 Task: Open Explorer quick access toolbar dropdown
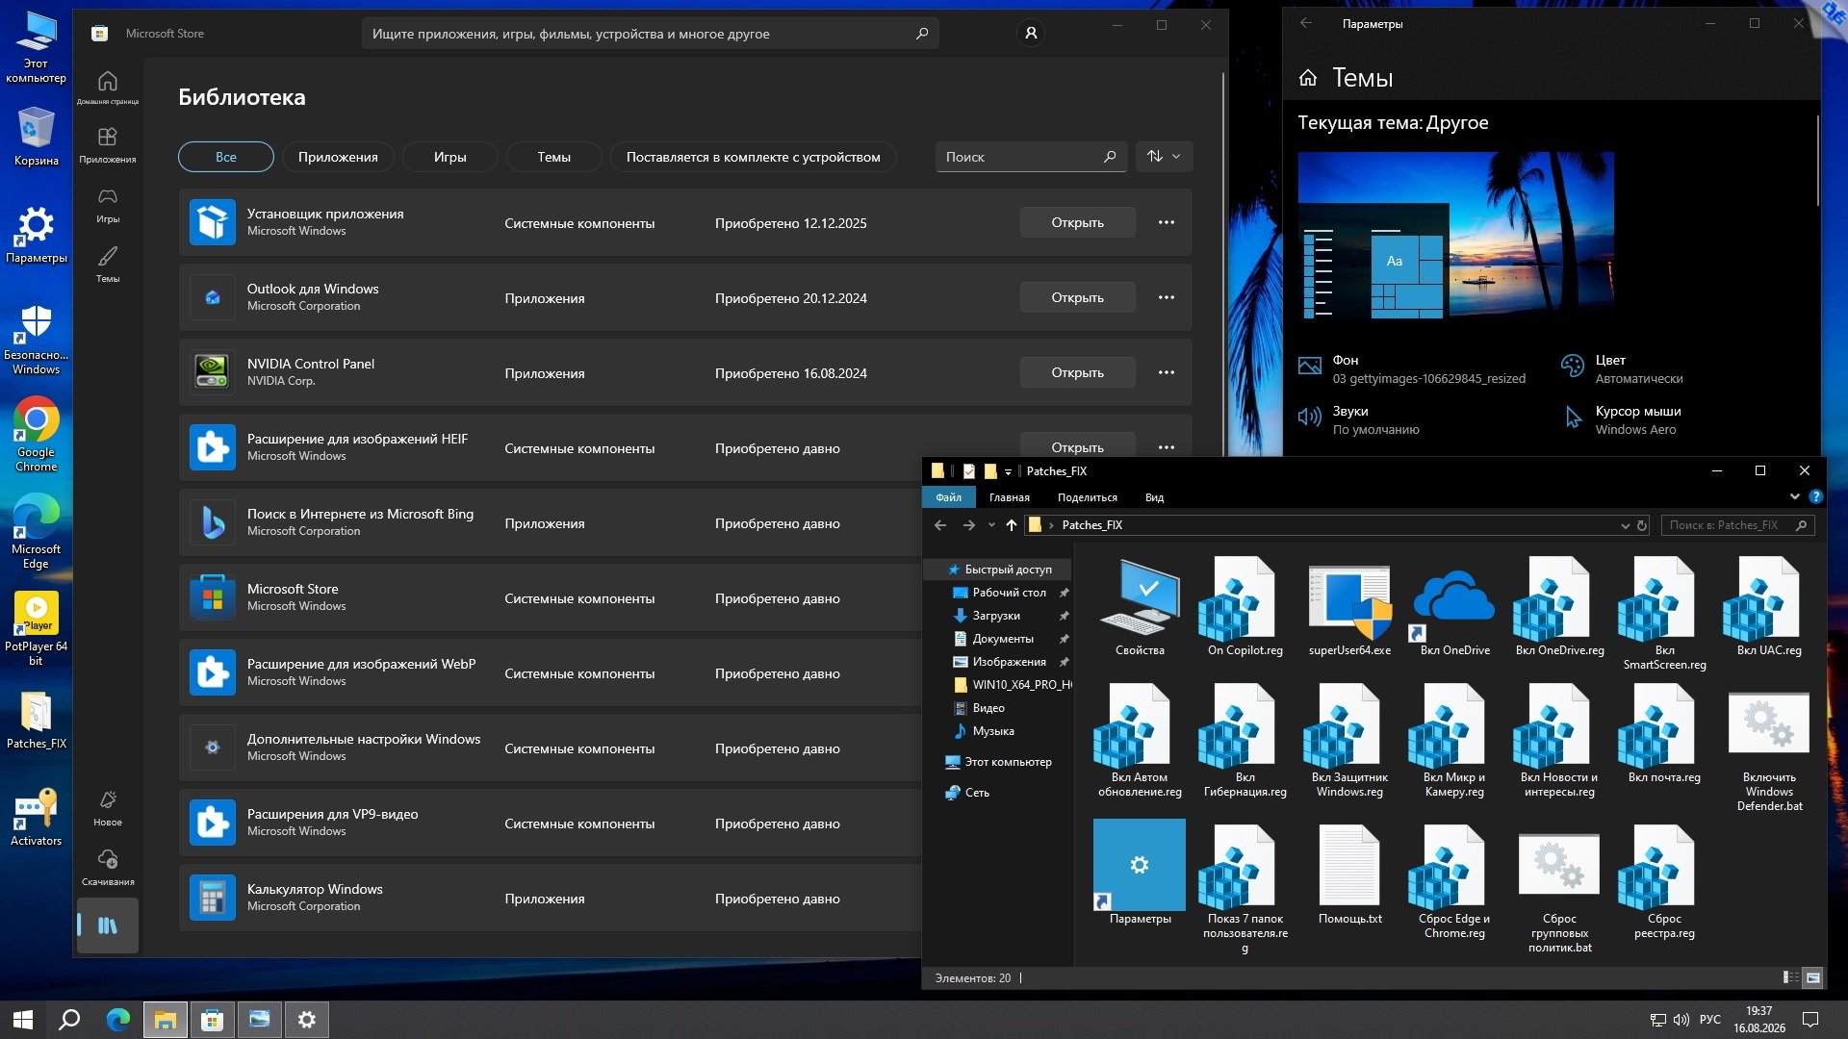point(1008,471)
